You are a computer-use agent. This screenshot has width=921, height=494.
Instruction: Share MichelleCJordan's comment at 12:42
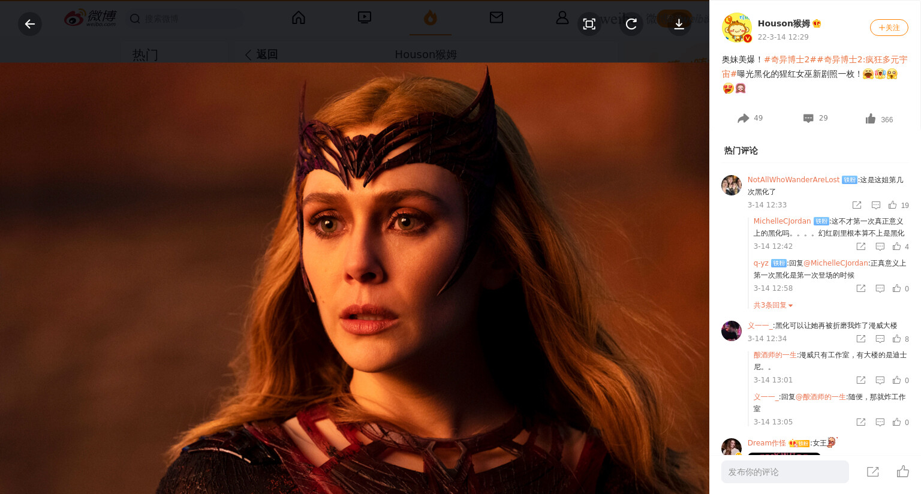(861, 246)
